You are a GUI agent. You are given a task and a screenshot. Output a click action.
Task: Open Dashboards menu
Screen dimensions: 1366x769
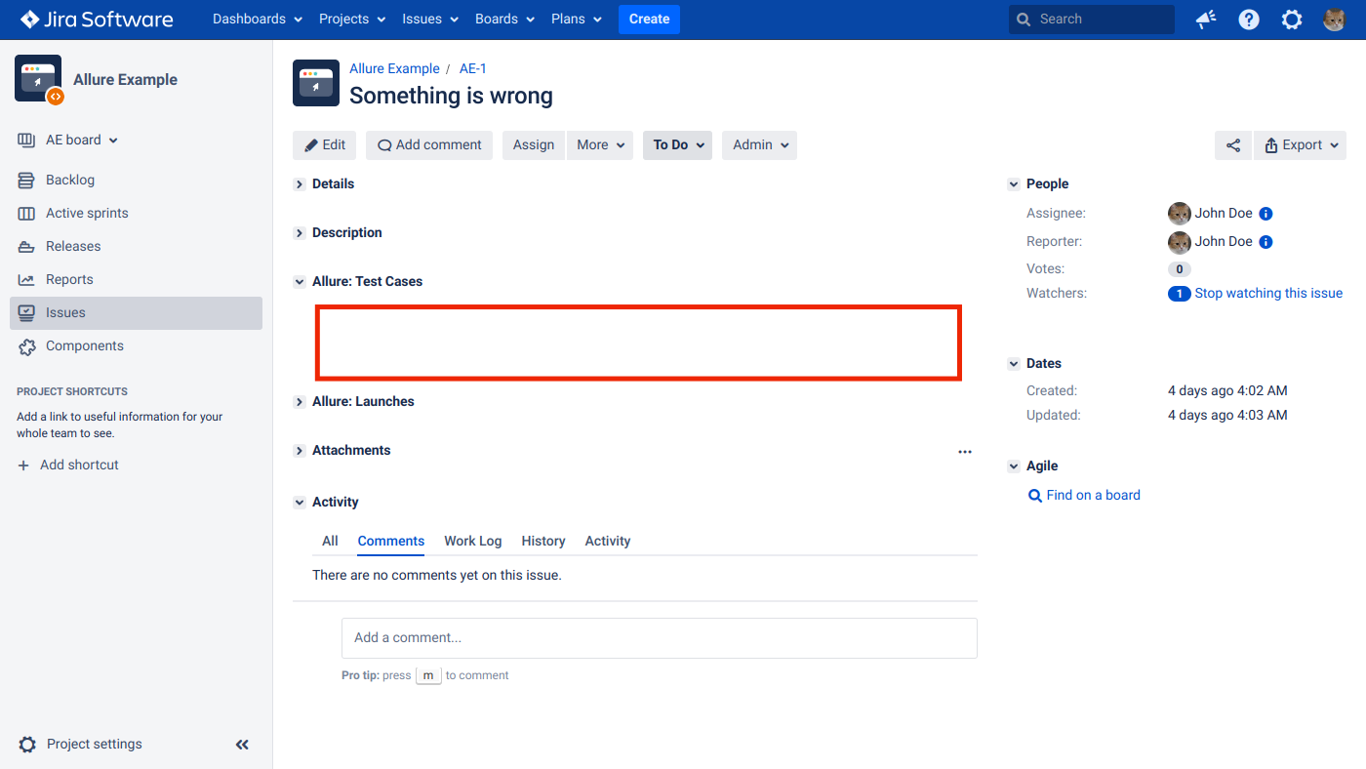[258, 20]
